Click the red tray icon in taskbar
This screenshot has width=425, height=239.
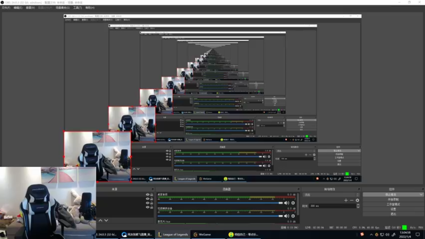(x=362, y=234)
